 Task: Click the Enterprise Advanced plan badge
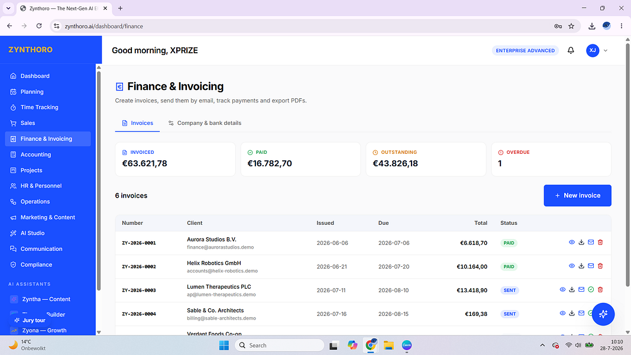(525, 51)
